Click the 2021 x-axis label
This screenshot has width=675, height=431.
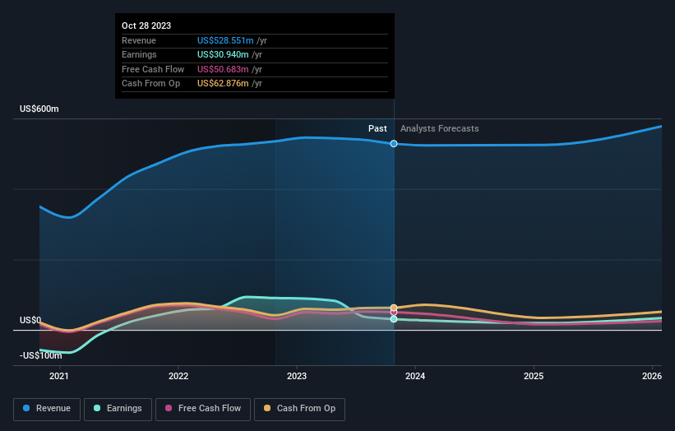point(59,376)
